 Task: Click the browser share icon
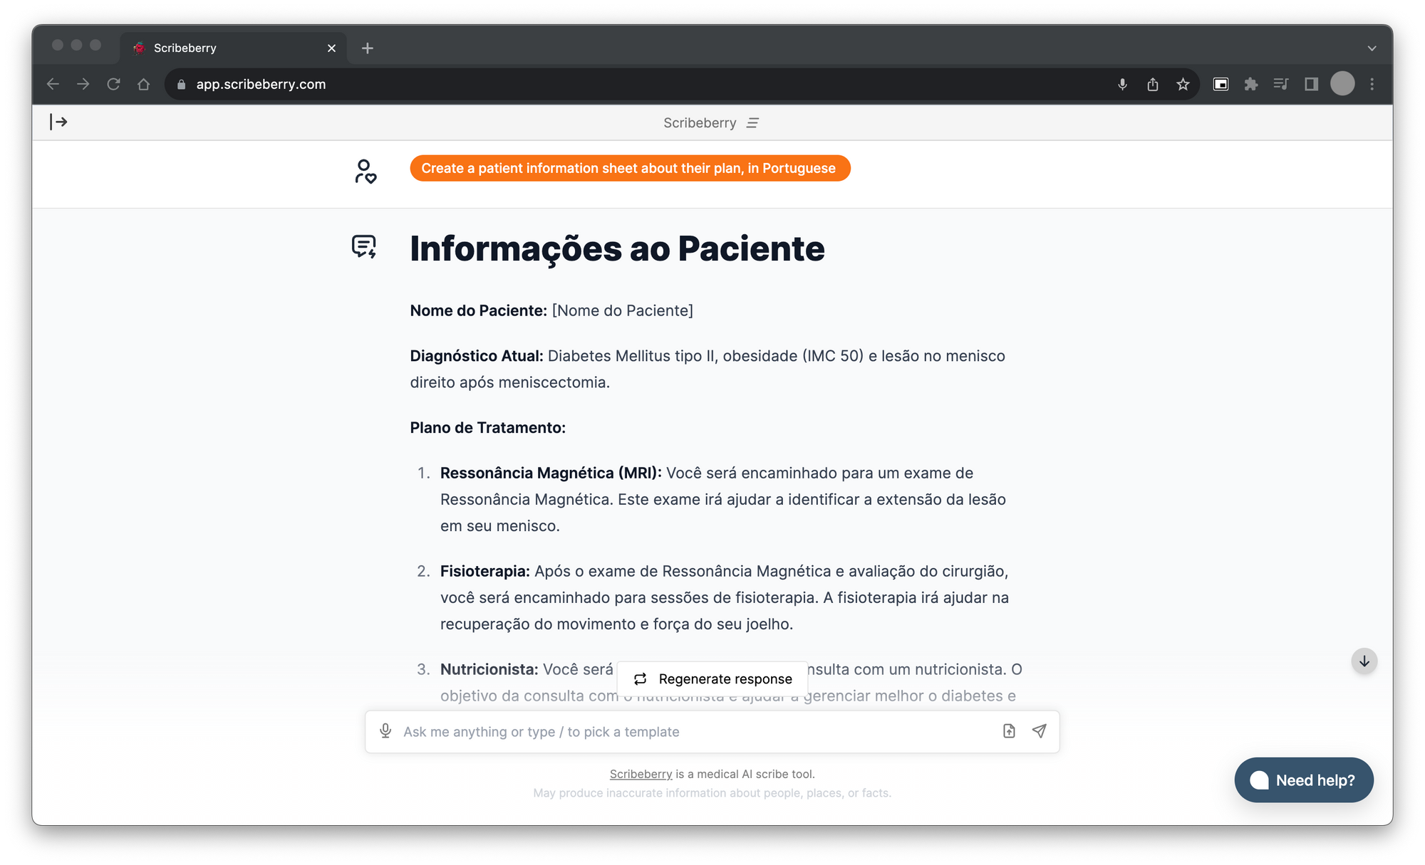pos(1153,84)
